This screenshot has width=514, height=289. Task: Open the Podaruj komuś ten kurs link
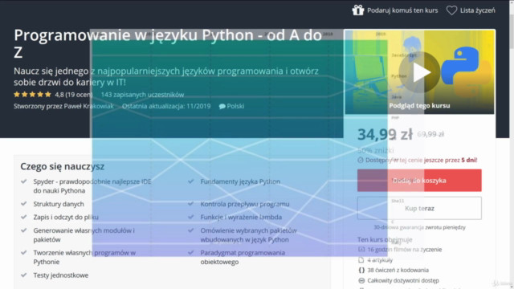[402, 10]
